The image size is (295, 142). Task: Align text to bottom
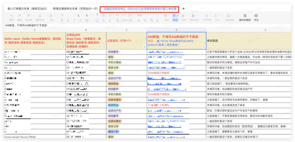coord(110,15)
